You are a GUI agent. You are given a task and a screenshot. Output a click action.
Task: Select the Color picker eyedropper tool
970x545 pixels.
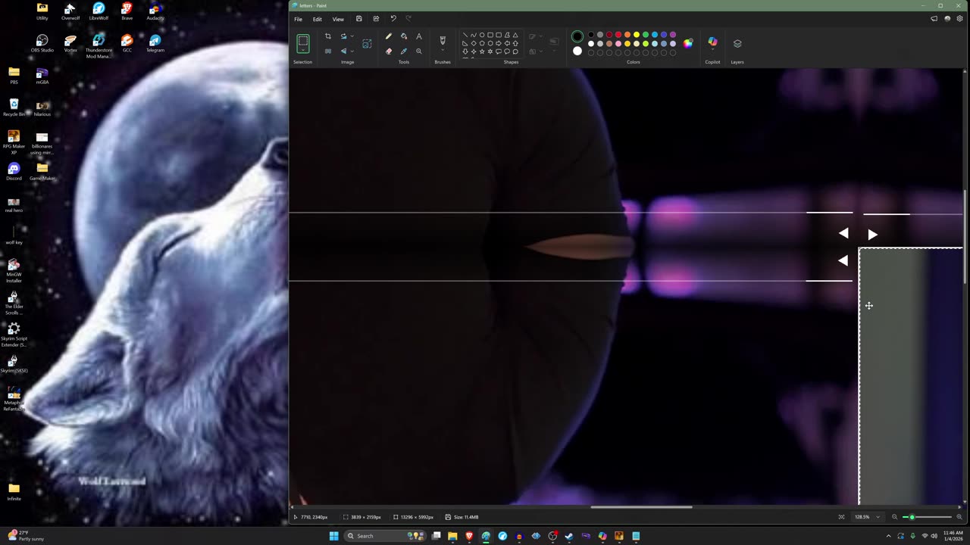pos(404,51)
